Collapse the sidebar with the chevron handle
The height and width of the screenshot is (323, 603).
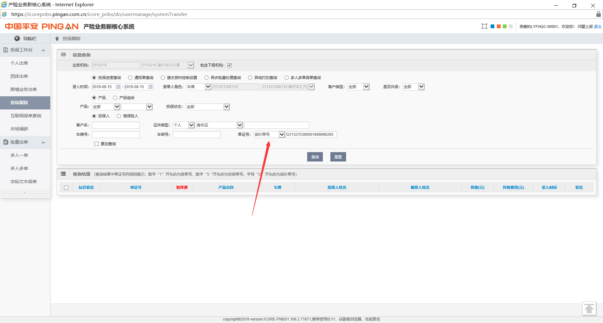(x=25, y=193)
